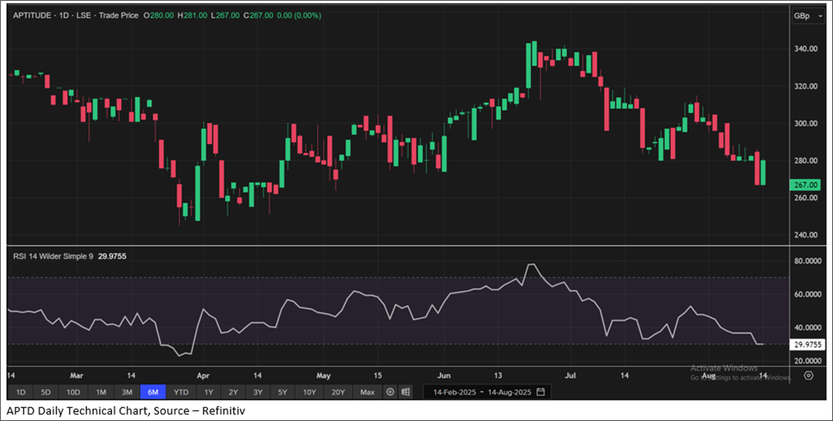The width and height of the screenshot is (833, 421).
Task: Select the 10Y time range
Action: click(x=309, y=392)
